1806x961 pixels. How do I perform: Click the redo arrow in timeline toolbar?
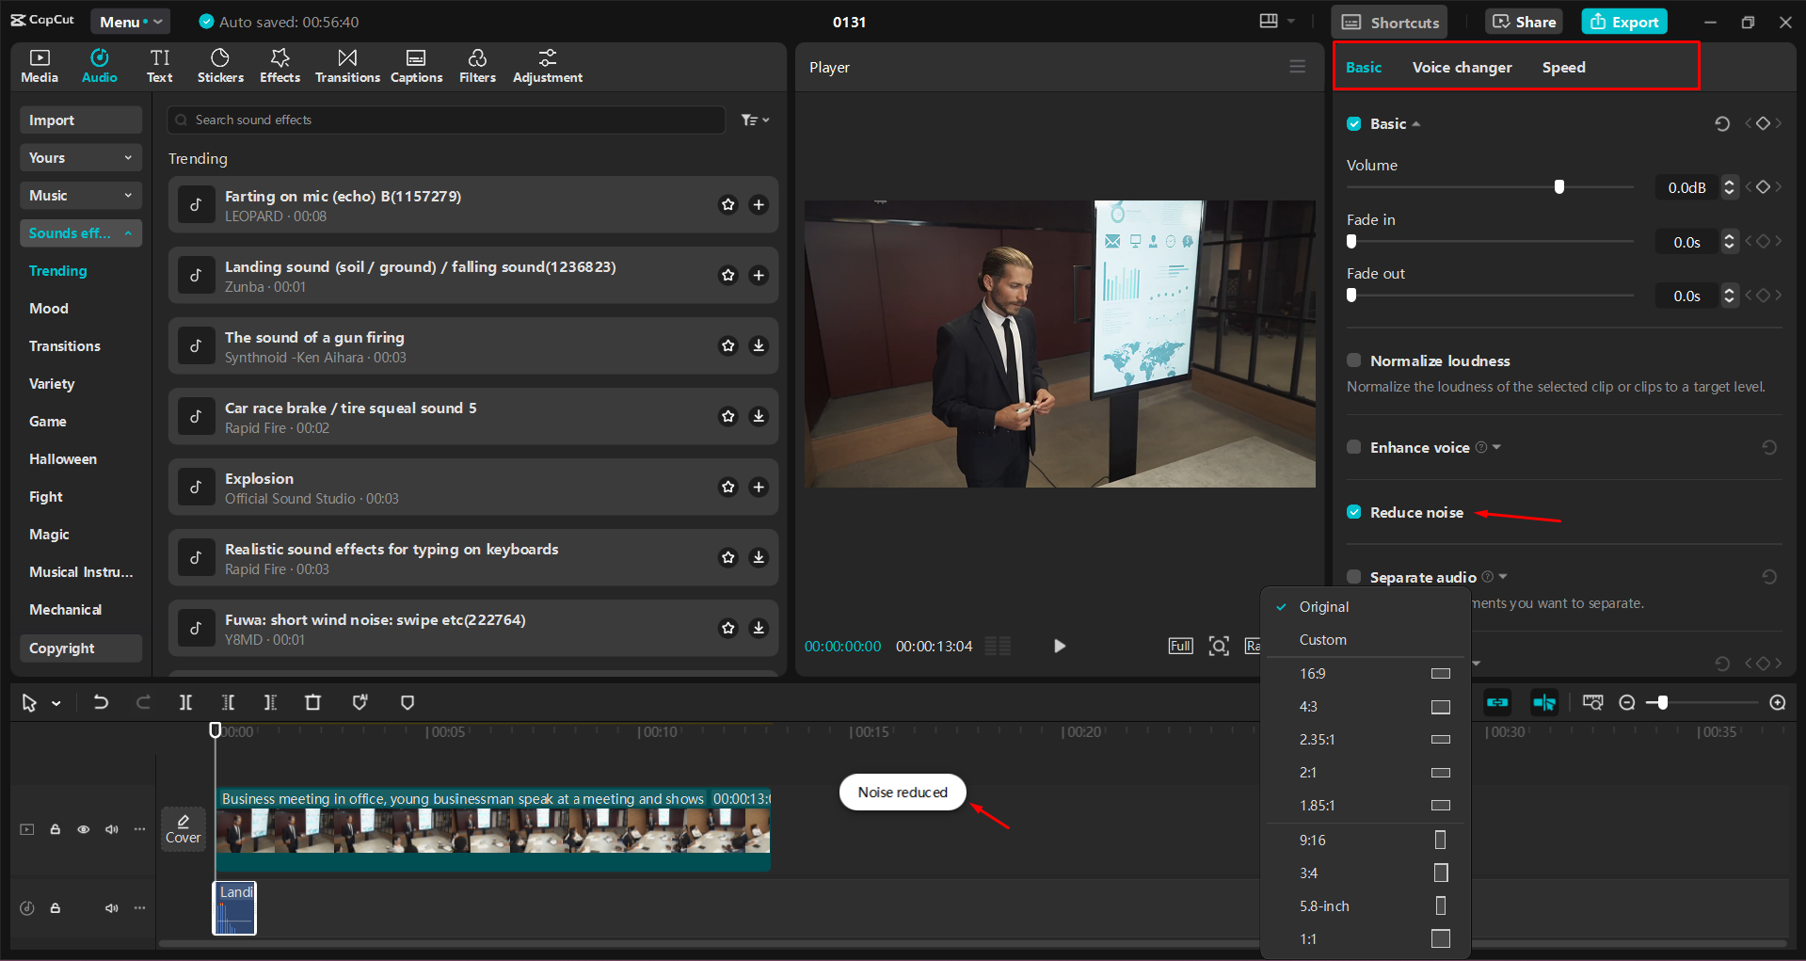(x=143, y=702)
